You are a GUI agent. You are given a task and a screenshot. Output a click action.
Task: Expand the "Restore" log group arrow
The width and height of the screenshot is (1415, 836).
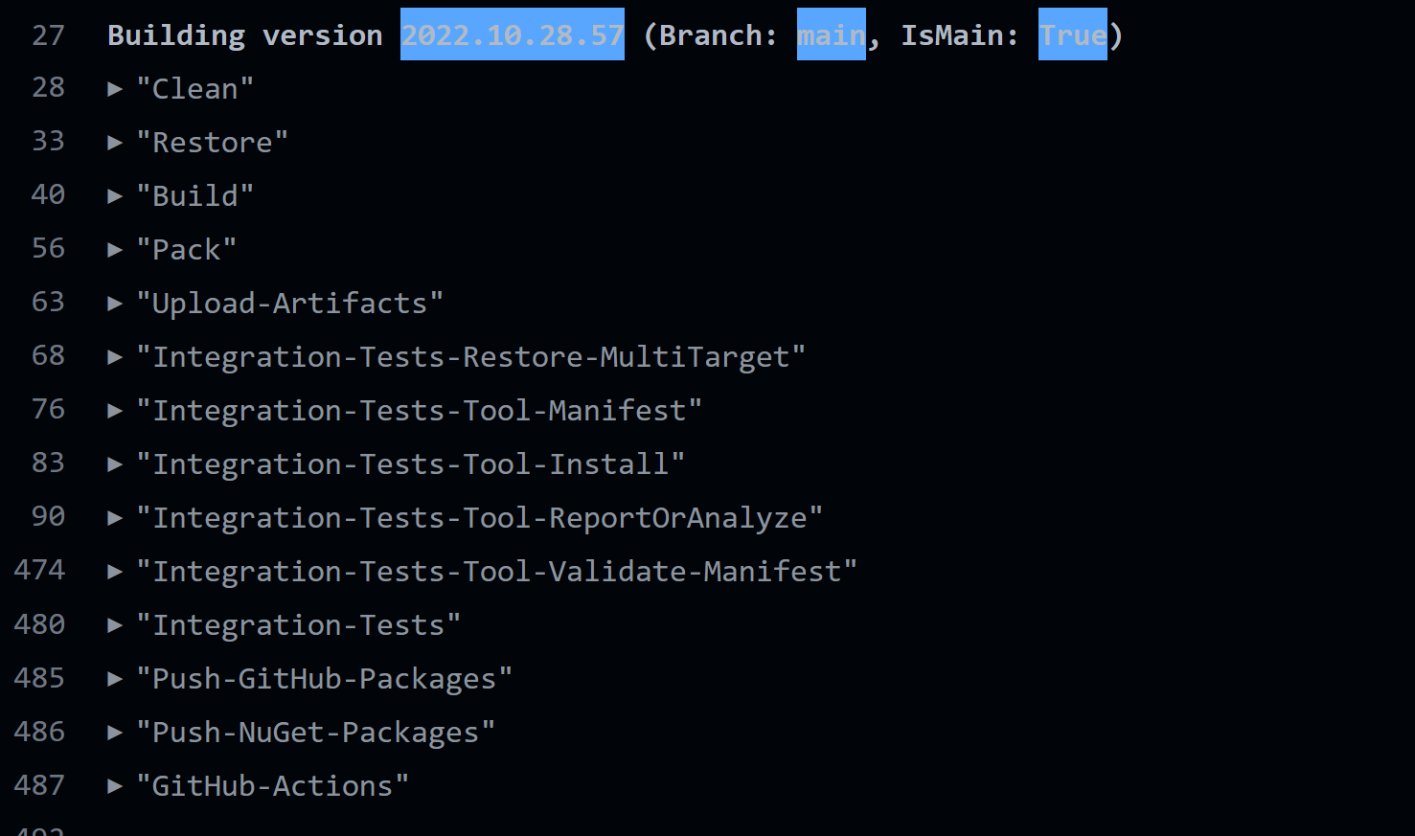tap(115, 143)
